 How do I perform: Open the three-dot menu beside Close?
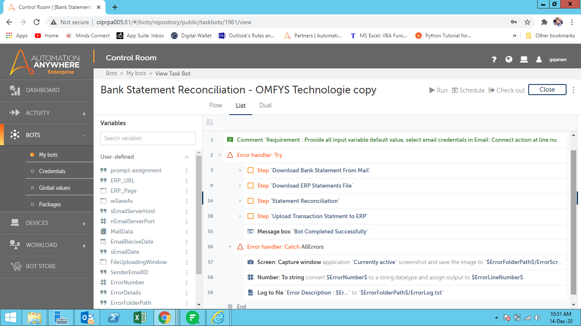coord(573,90)
